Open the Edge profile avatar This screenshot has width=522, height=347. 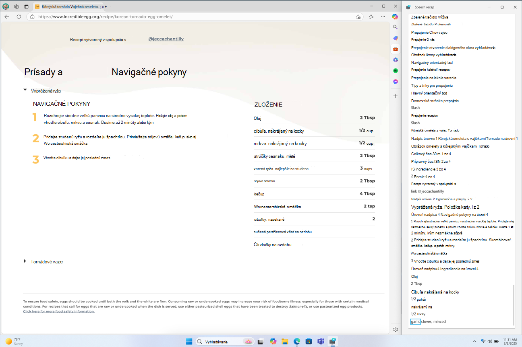[6, 6]
